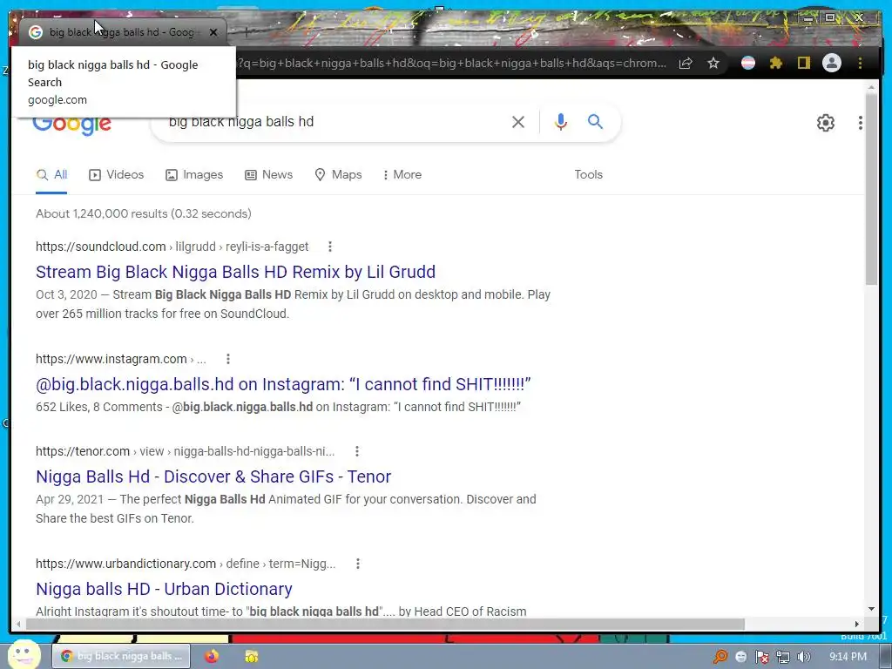The width and height of the screenshot is (892, 669).
Task: Start voice search with the microphone
Action: [x=560, y=122]
